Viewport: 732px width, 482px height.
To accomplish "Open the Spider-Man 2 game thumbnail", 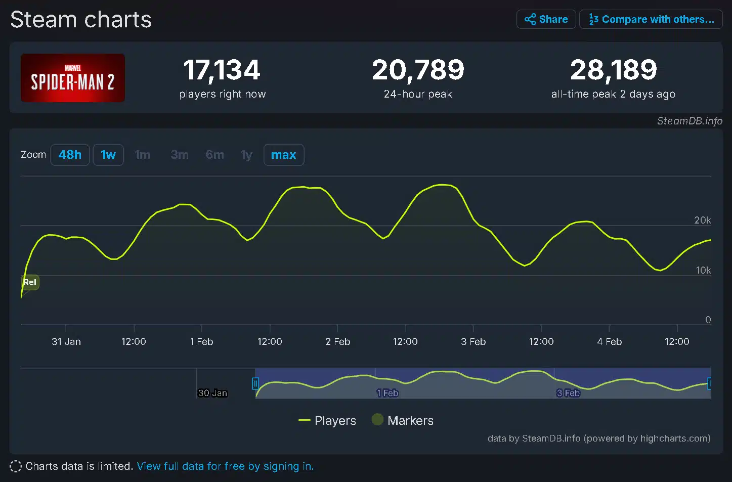I will pos(73,78).
